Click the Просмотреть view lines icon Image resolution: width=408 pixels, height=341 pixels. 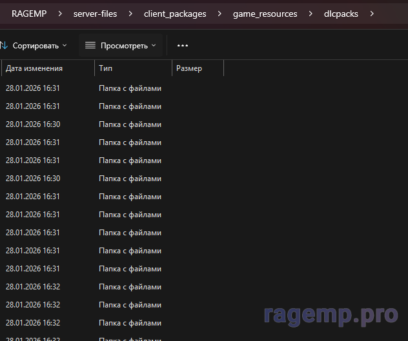click(x=90, y=46)
